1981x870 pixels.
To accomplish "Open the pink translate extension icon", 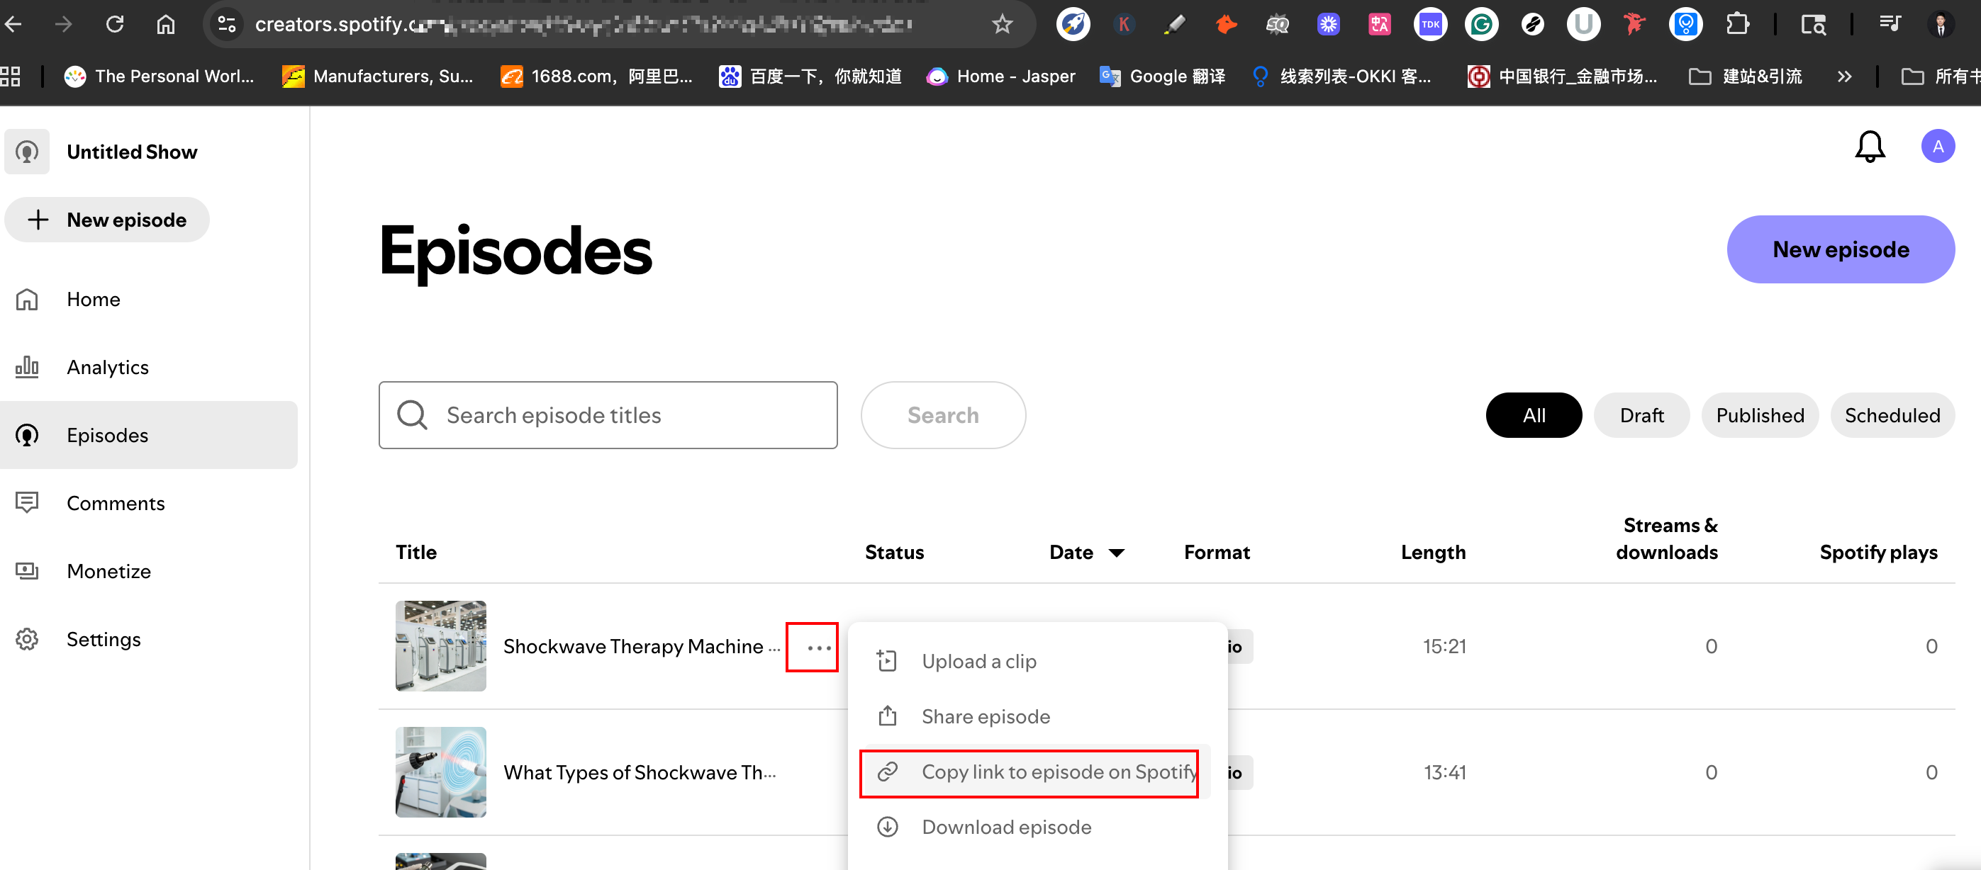I will click(1379, 25).
